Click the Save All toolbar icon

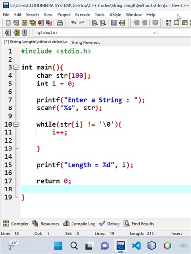(33, 22)
